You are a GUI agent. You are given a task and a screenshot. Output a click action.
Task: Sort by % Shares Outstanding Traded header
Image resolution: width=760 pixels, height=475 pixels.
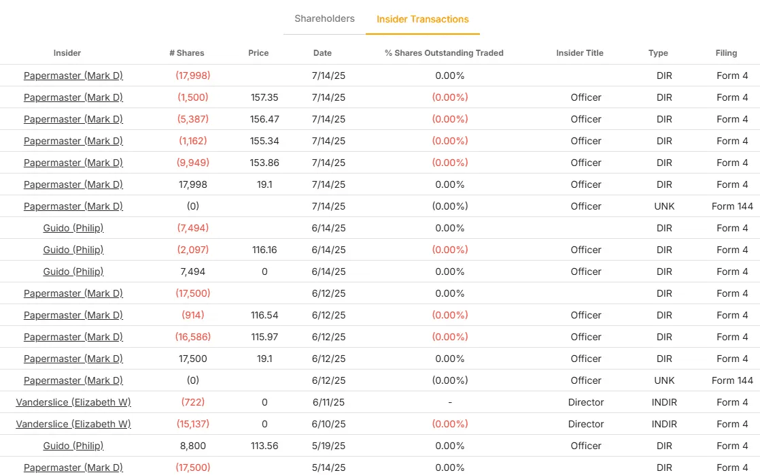pos(444,53)
